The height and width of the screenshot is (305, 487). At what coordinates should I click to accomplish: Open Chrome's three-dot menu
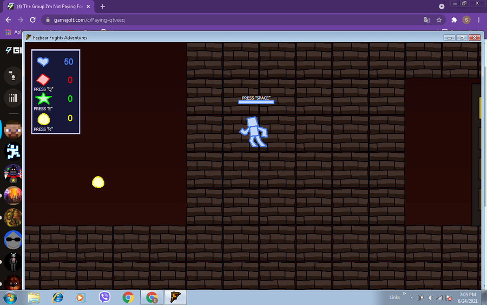pos(479,20)
